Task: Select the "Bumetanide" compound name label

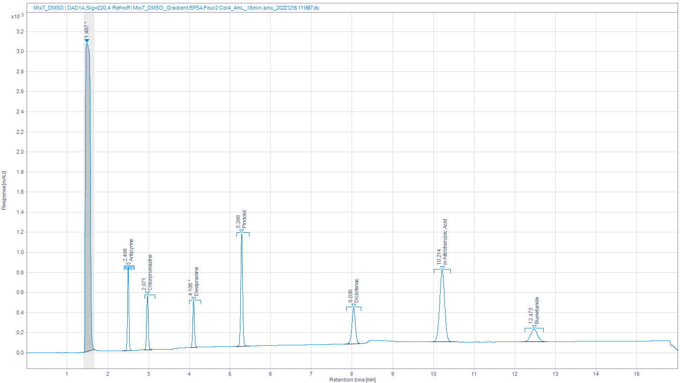Action: 537,310
